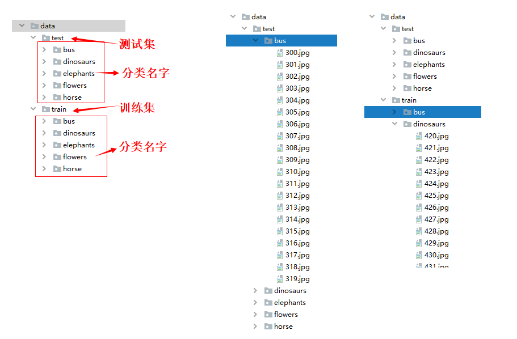
Task: Click the elephants folder icon in left panel
Action: [x=57, y=73]
